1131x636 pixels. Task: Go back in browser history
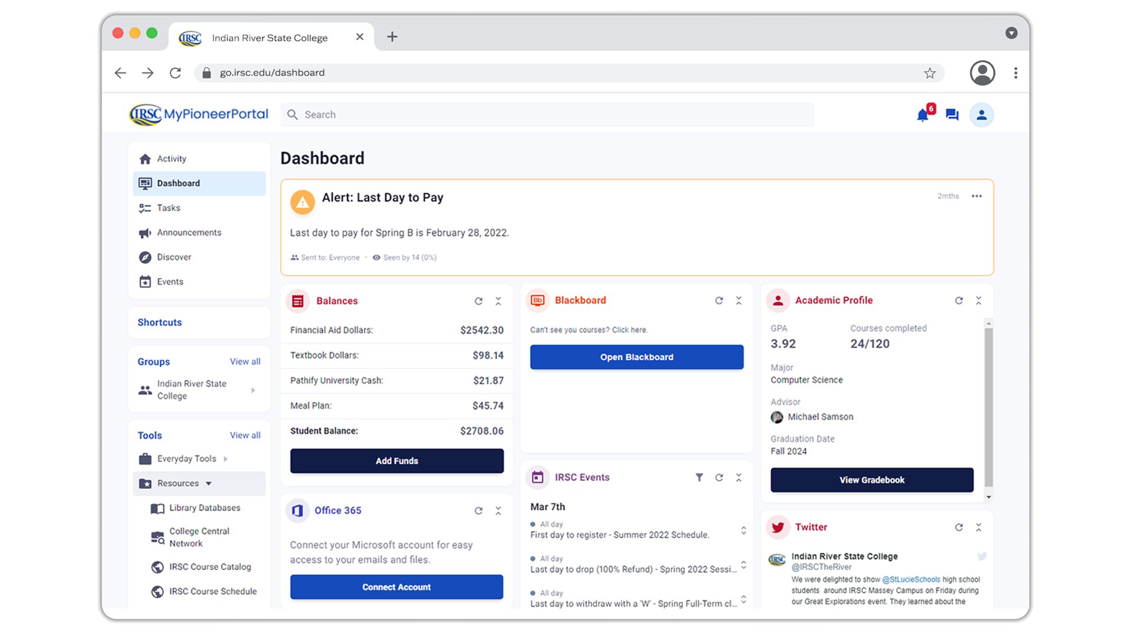point(120,73)
